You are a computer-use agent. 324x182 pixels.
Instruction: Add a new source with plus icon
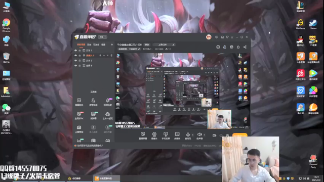pos(112,44)
